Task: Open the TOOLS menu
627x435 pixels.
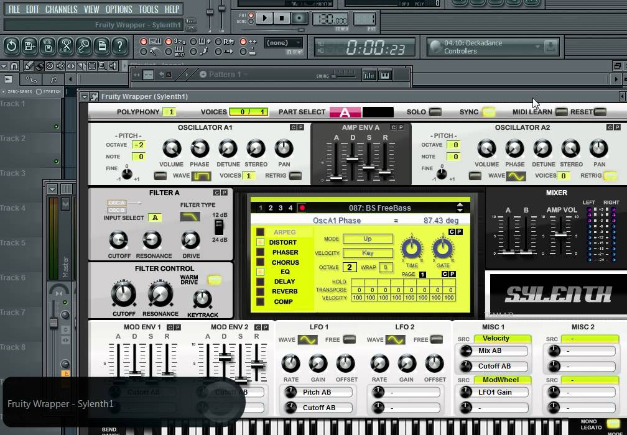Action: point(148,9)
